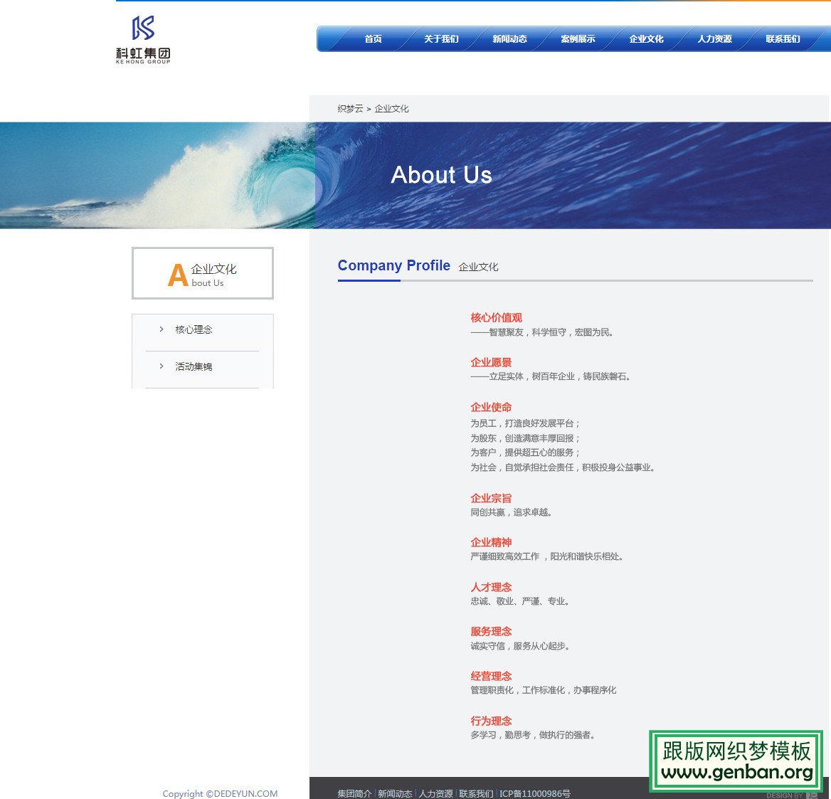831x799 pixels.
Task: Click the ICP备11000986号 registration link
Action: click(533, 793)
